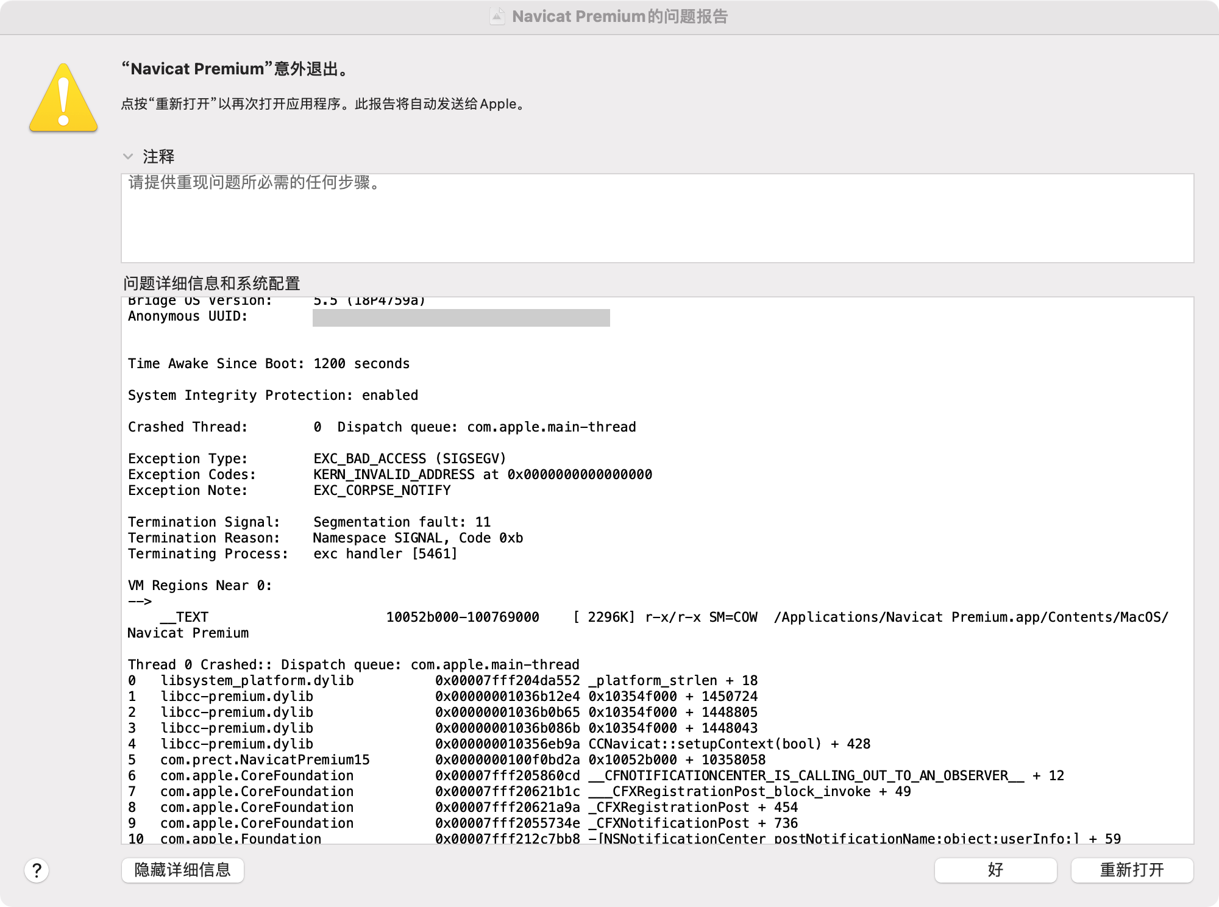Click the Navicat Premium的问题报告 window title
Viewport: 1219px width, 907px height.
tap(620, 16)
